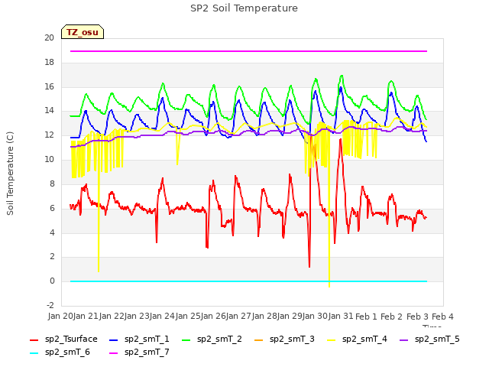
Task: Click the Feb 3 x-axis tick label
Action: [417, 317]
